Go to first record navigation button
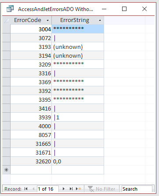Image resolution: width=159 pixels, height=196 pixels. [x=26, y=189]
